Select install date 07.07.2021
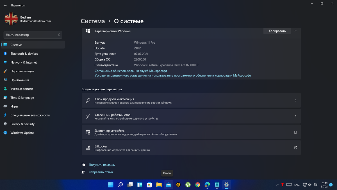This screenshot has height=190, width=337. (141, 54)
